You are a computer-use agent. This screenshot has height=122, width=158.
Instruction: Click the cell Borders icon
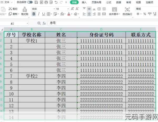pyautogui.click(x=48, y=14)
